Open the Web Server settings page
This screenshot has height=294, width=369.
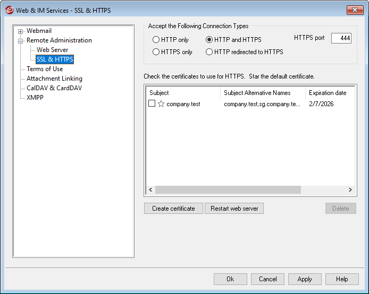tap(52, 50)
